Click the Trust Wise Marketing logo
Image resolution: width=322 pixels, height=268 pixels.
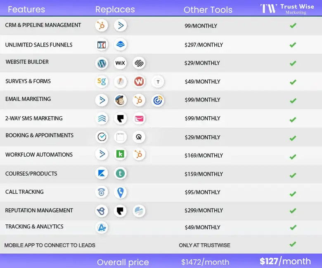[287, 9]
